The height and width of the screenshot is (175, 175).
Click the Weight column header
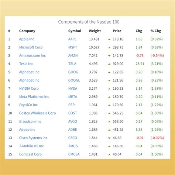[95, 31]
